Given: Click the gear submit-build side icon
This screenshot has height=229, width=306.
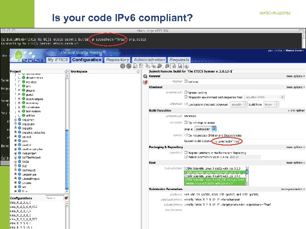Looking at the screenshot, I should tap(145, 76).
